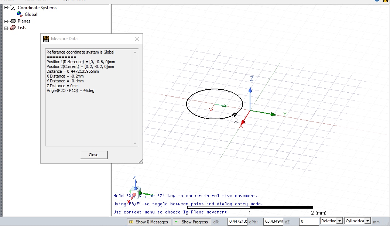Expand the Lists tree node

click(6, 28)
